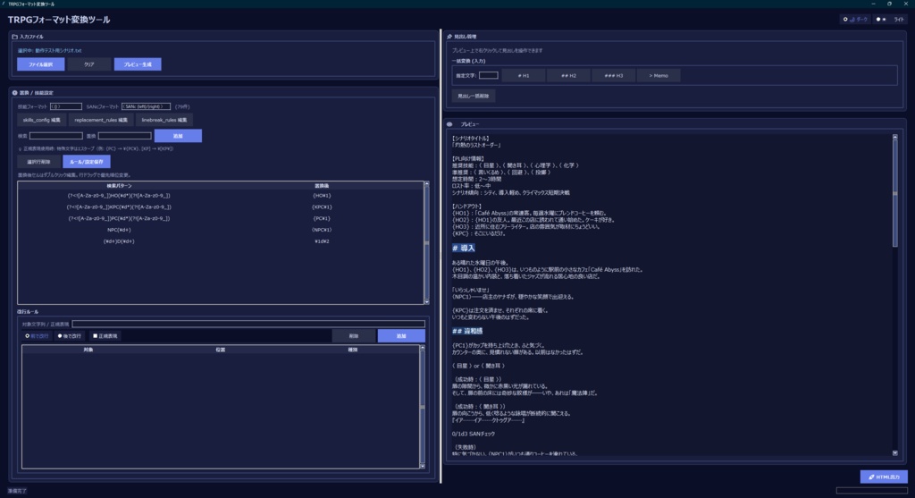
Task: Click the preview scrollbar up arrow
Action: pyautogui.click(x=895, y=137)
